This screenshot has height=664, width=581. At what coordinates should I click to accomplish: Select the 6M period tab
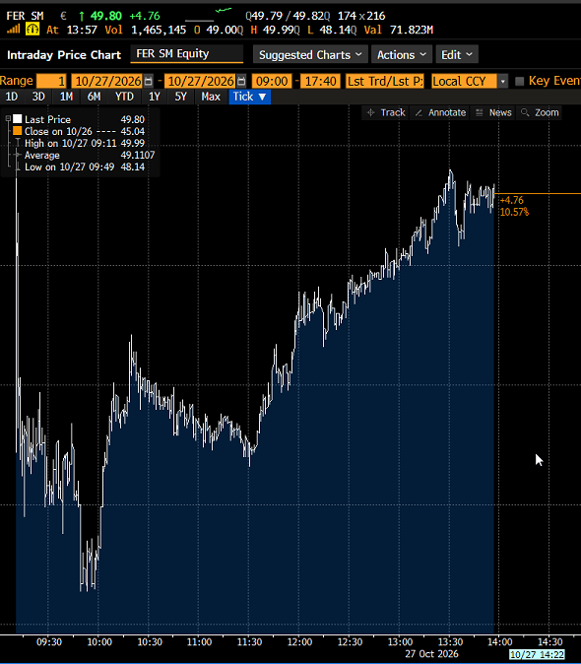94,97
